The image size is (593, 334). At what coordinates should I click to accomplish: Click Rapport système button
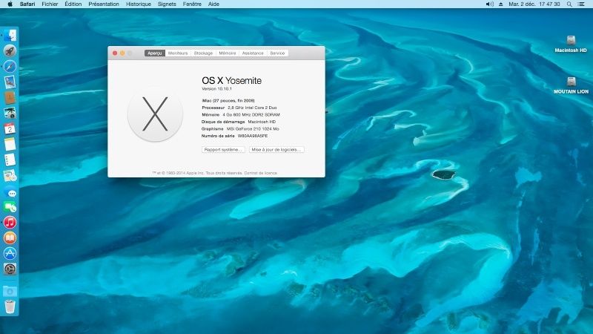[223, 150]
